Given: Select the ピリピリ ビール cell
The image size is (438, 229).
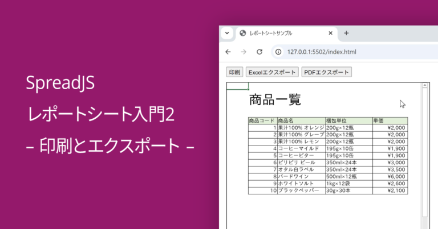Looking at the screenshot, I should point(301,163).
